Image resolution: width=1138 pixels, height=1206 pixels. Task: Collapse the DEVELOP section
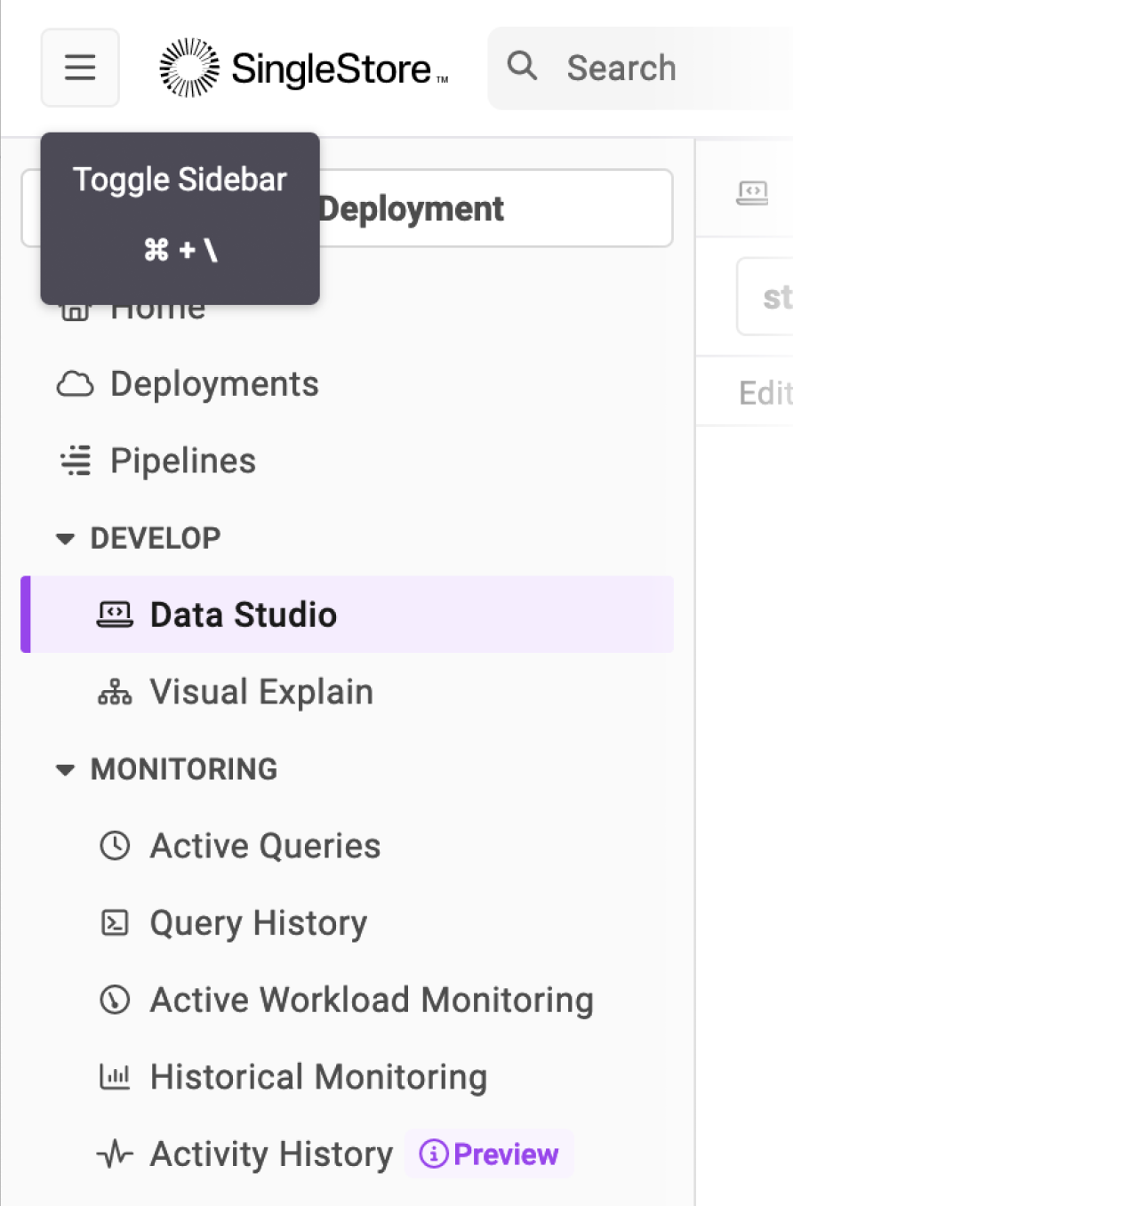pos(65,537)
